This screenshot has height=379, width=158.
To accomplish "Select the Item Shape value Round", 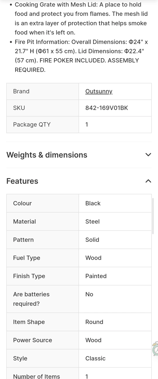I will pos(94,322).
